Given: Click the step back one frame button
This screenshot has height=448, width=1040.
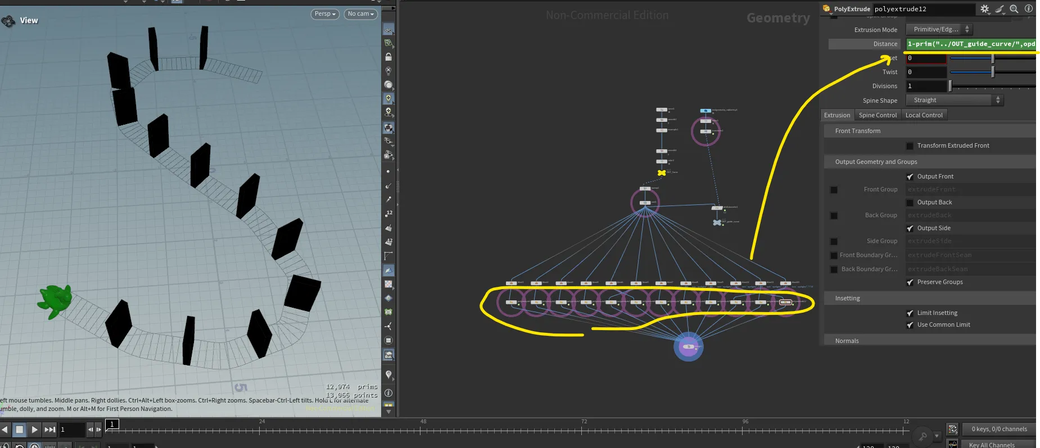Looking at the screenshot, I should click(x=90, y=429).
